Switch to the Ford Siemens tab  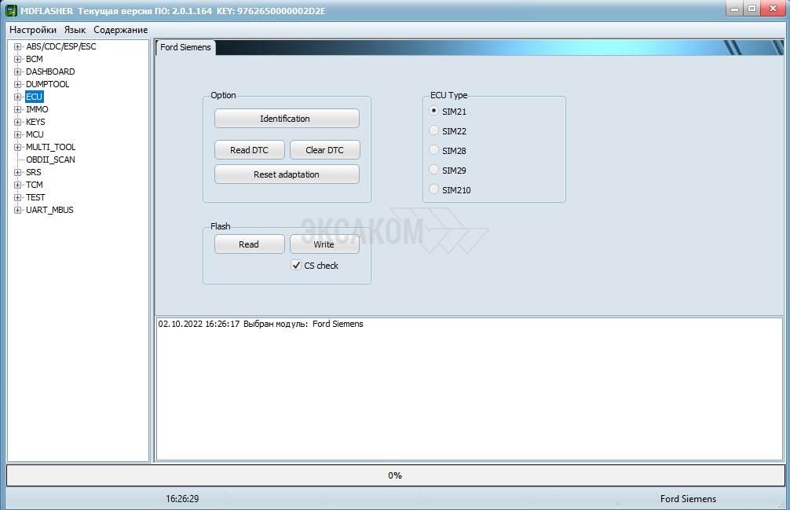tap(185, 47)
